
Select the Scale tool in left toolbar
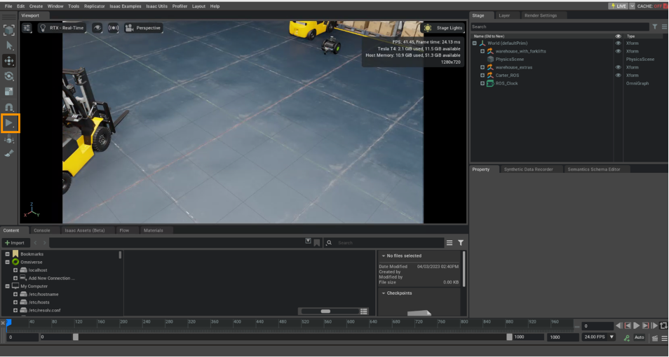(10, 91)
